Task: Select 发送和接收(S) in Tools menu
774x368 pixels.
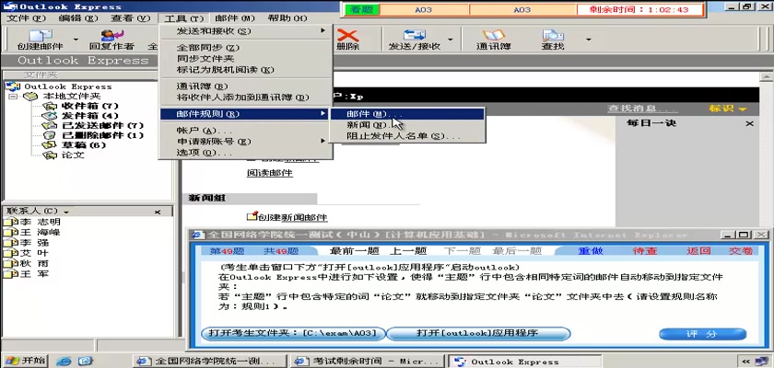Action: click(245, 31)
